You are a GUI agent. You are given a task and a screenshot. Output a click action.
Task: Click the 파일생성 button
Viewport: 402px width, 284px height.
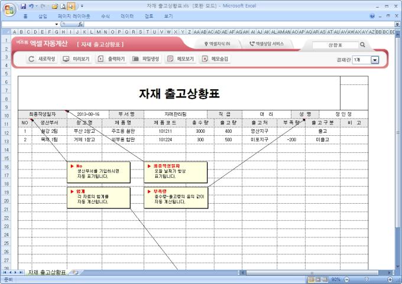[x=146, y=59]
